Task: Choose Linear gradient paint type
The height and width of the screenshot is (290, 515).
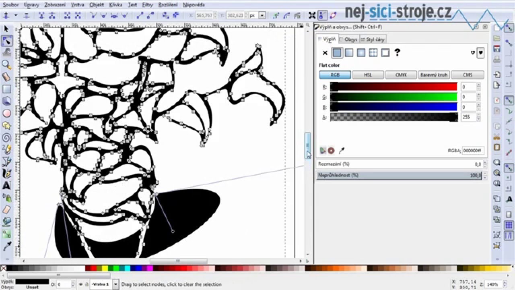Action: point(349,53)
